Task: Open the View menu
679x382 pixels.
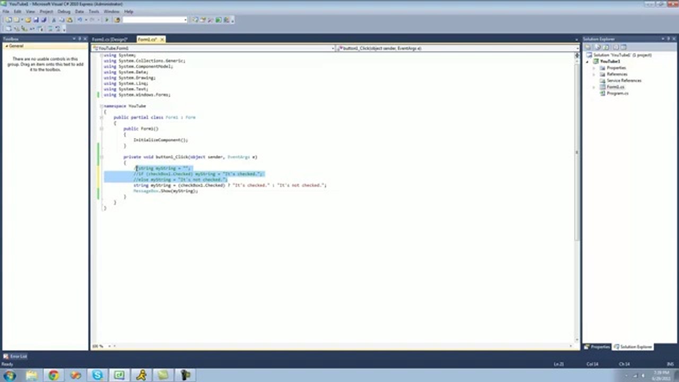Action: (30, 11)
